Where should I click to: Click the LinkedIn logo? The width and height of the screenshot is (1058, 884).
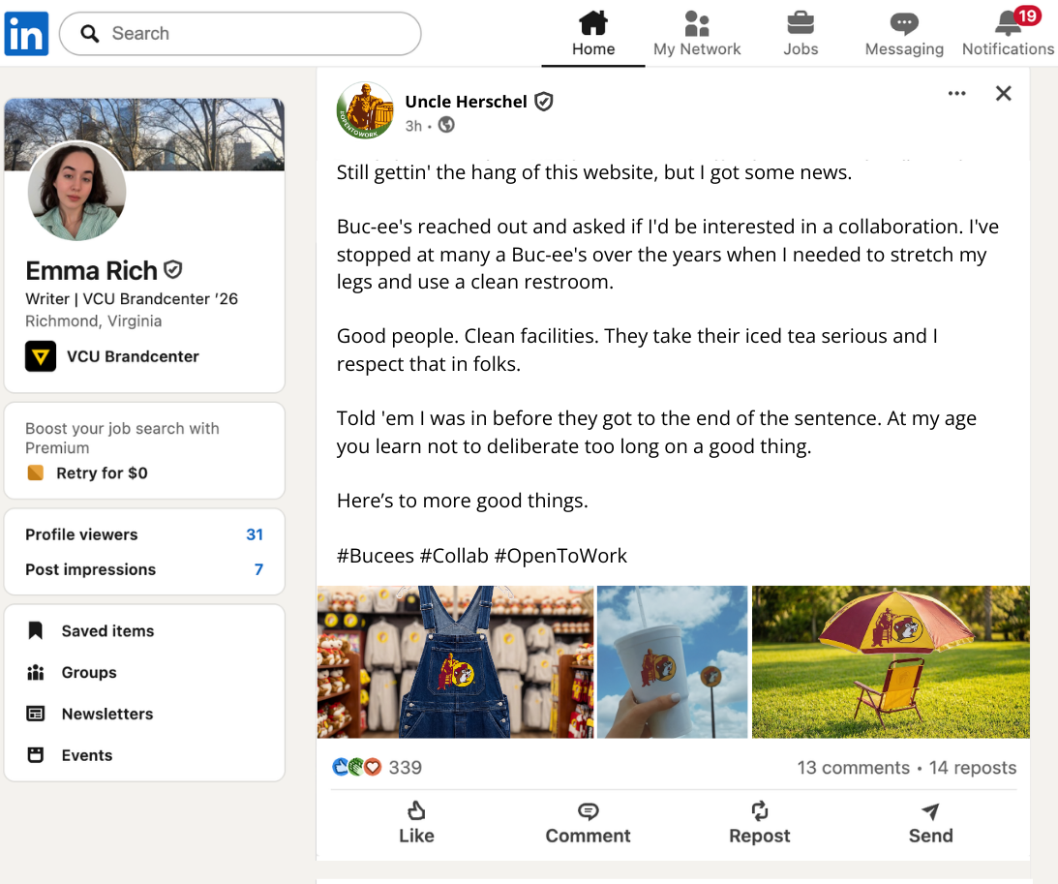[26, 34]
